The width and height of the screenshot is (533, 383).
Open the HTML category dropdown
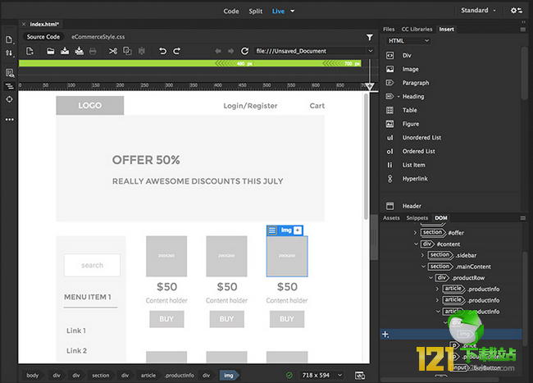pyautogui.click(x=408, y=41)
